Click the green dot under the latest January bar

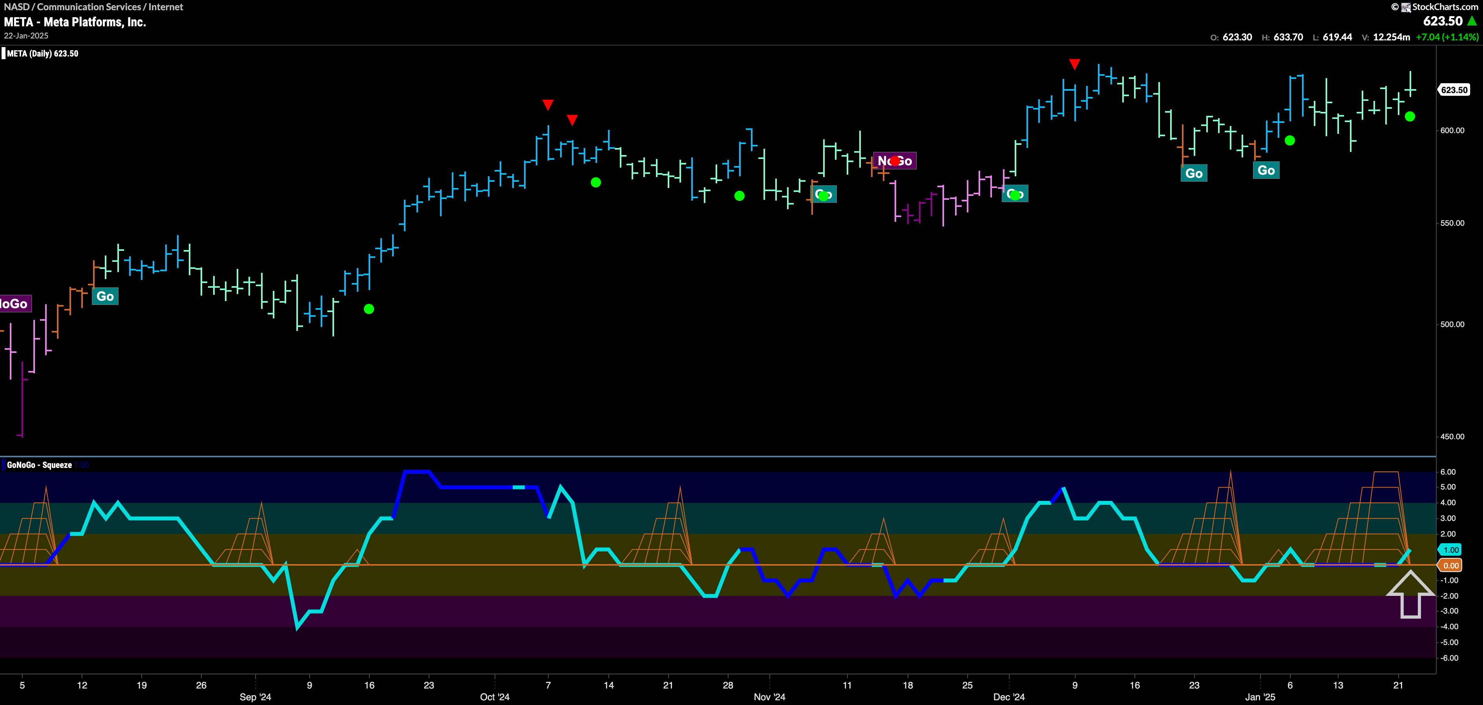1410,117
